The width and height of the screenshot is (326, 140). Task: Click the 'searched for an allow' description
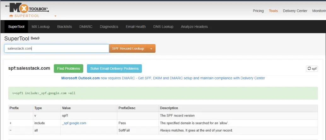click(x=195, y=123)
